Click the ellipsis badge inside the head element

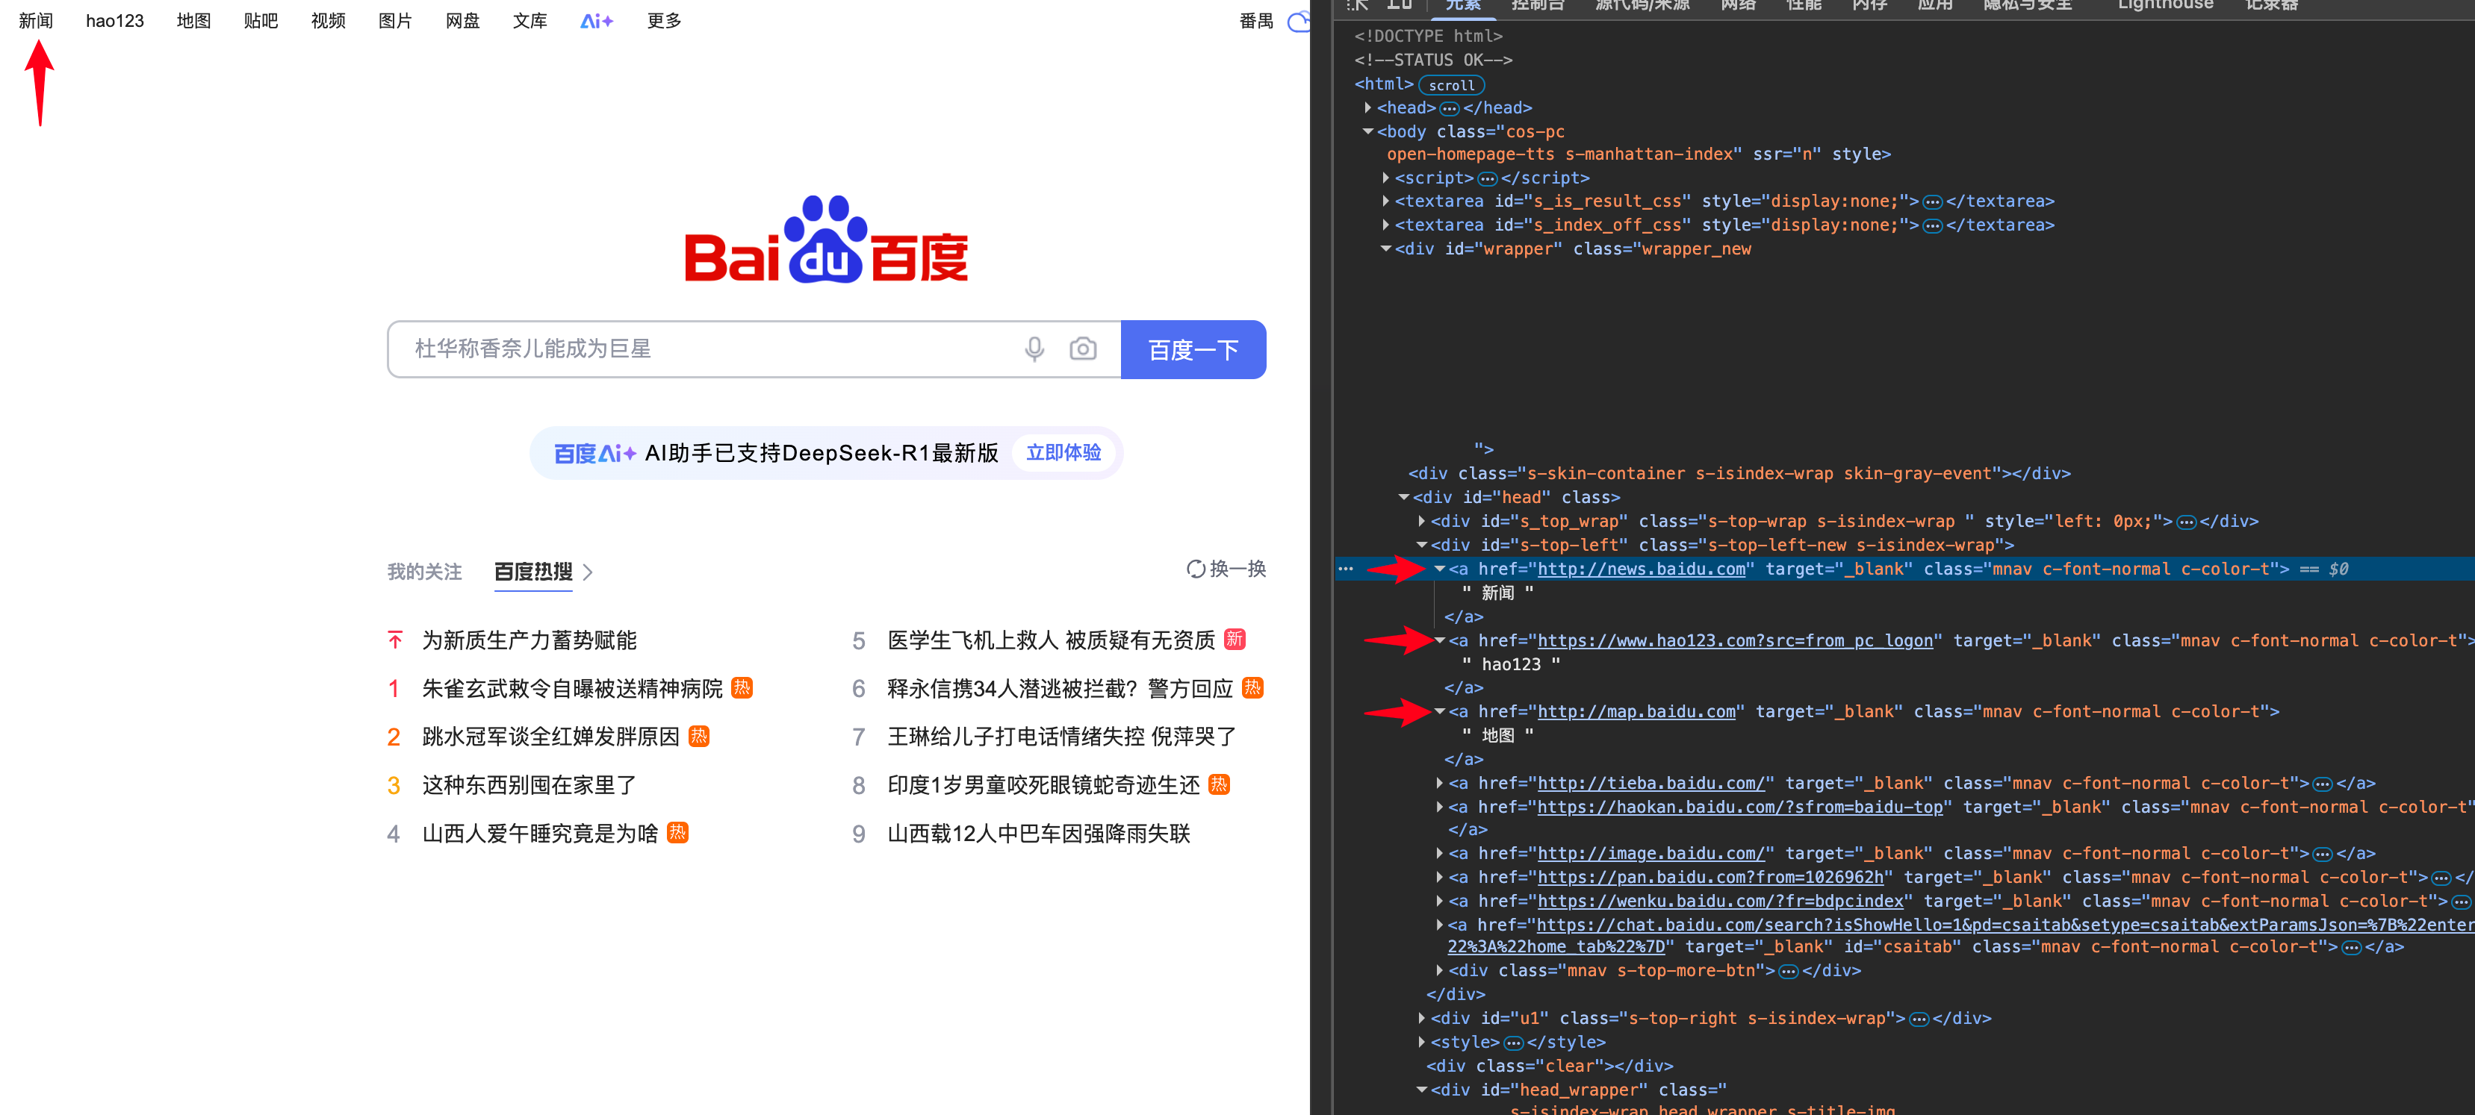coord(1449,108)
